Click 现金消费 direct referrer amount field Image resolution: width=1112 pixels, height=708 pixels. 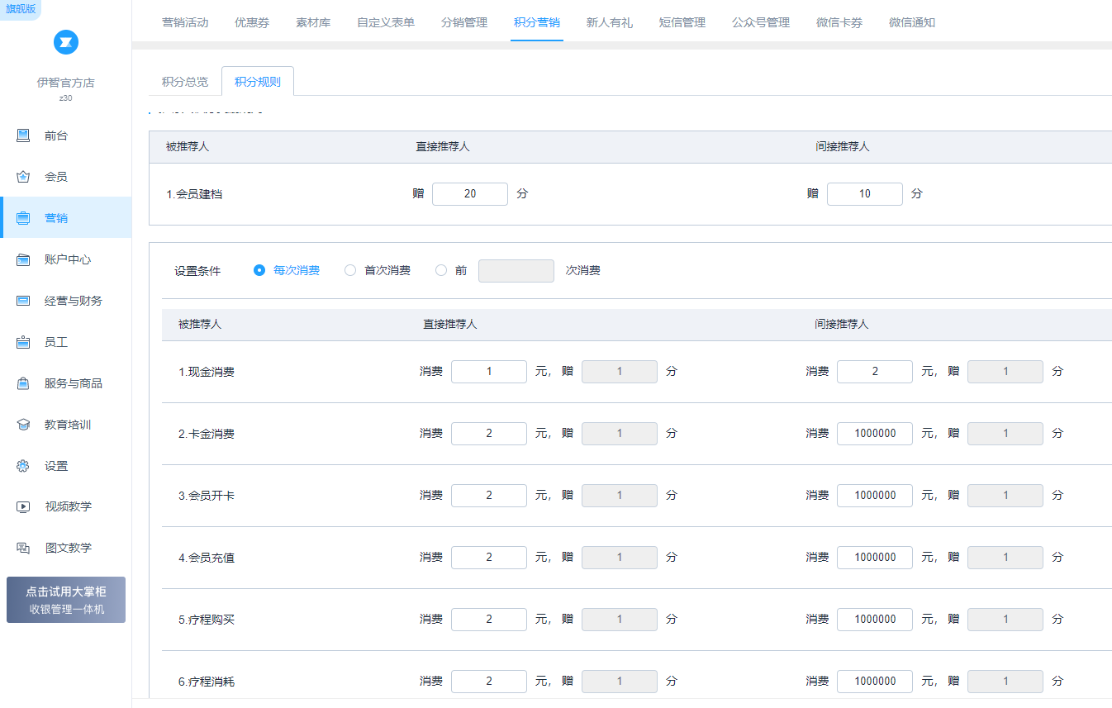489,372
